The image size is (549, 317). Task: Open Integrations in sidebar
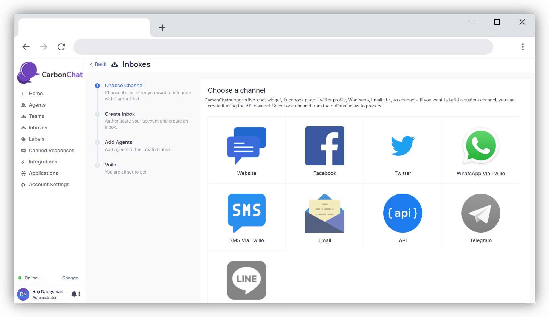click(x=43, y=162)
